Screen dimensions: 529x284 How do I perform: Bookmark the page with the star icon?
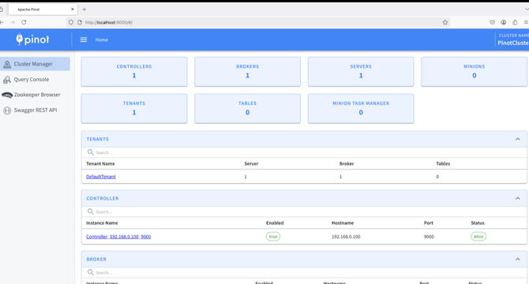445,22
